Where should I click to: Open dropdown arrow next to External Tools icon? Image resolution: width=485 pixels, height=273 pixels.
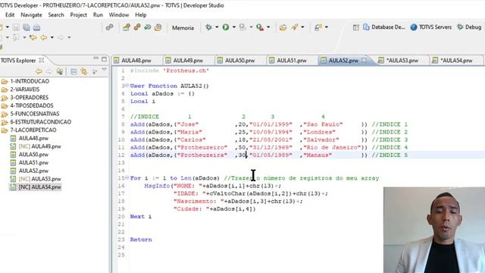click(268, 27)
